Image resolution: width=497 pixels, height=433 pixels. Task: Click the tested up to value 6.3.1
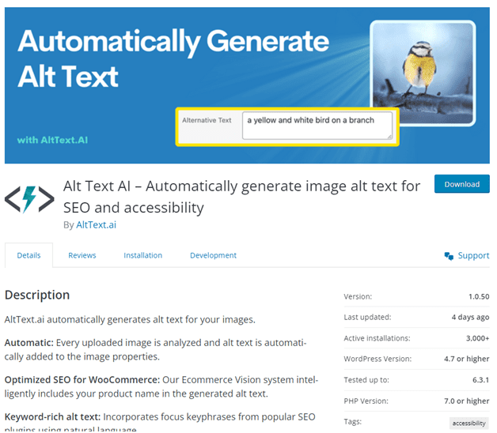pyautogui.click(x=481, y=380)
